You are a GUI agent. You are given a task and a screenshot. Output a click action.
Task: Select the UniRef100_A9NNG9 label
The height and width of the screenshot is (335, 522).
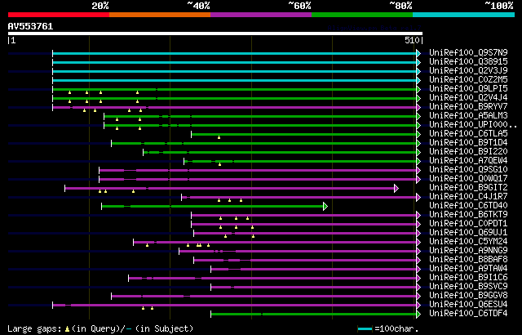tap(468, 251)
